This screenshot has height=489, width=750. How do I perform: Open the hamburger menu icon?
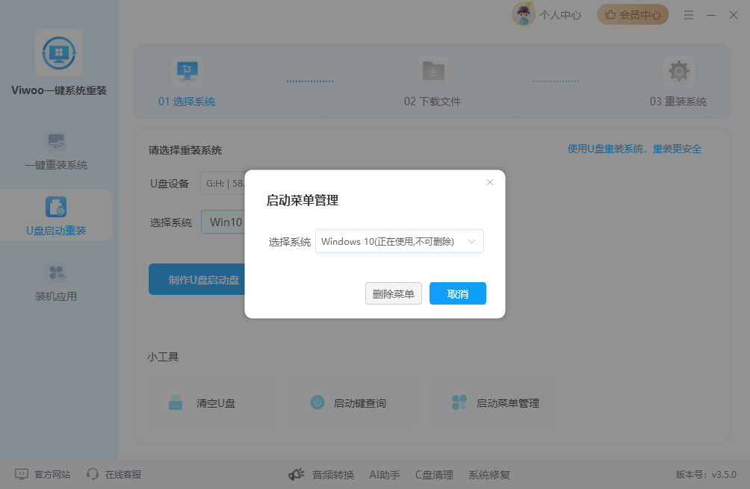click(x=688, y=15)
